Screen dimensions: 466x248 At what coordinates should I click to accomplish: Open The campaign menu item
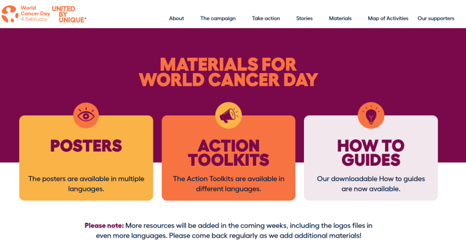[x=218, y=18]
